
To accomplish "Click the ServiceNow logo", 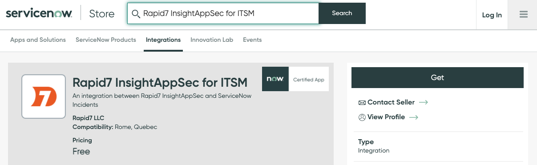I will click(x=39, y=14).
